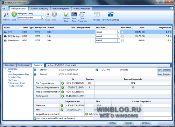Click the 5.9 % fragmented value
Screen dimensions: 175x127
[169, 36]
